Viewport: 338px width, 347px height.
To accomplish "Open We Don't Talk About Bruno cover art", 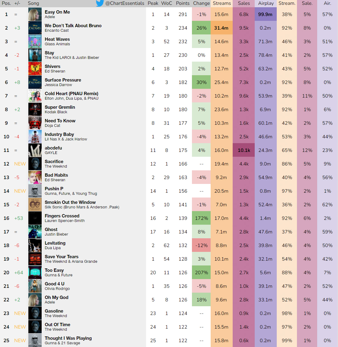I will 35,28.
